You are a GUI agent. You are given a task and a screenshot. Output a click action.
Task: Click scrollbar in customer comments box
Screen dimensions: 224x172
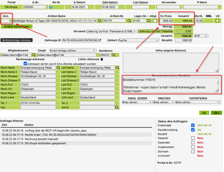tap(218, 83)
